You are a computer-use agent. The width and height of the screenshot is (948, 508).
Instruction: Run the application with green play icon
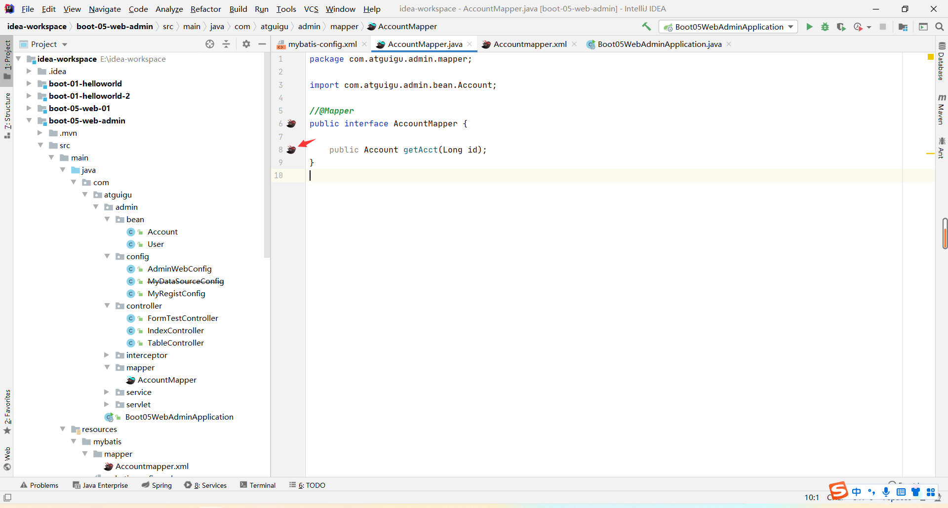coord(809,27)
